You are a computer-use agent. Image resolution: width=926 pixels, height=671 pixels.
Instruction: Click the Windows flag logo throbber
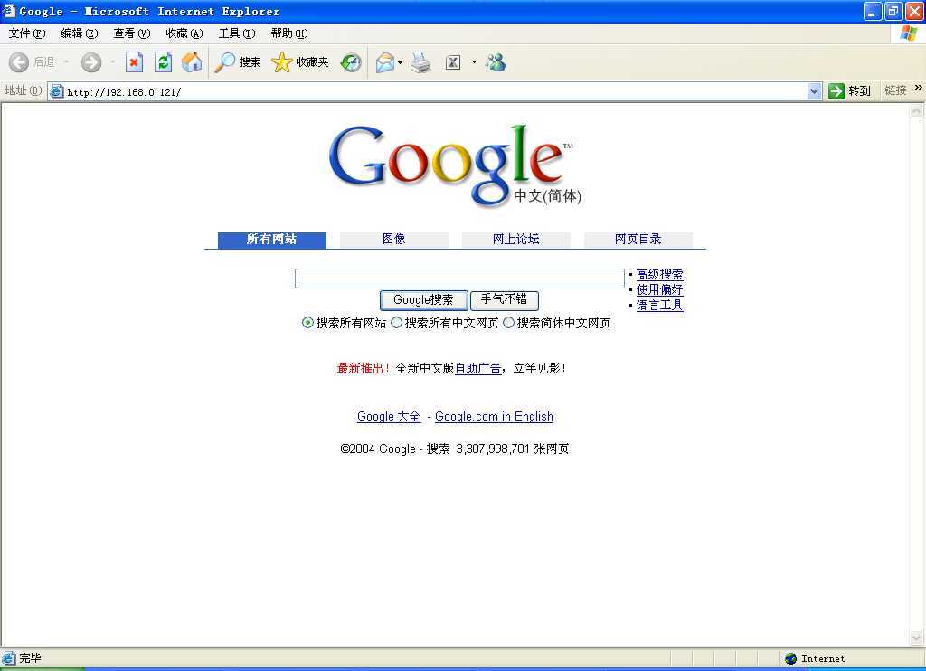tap(910, 33)
